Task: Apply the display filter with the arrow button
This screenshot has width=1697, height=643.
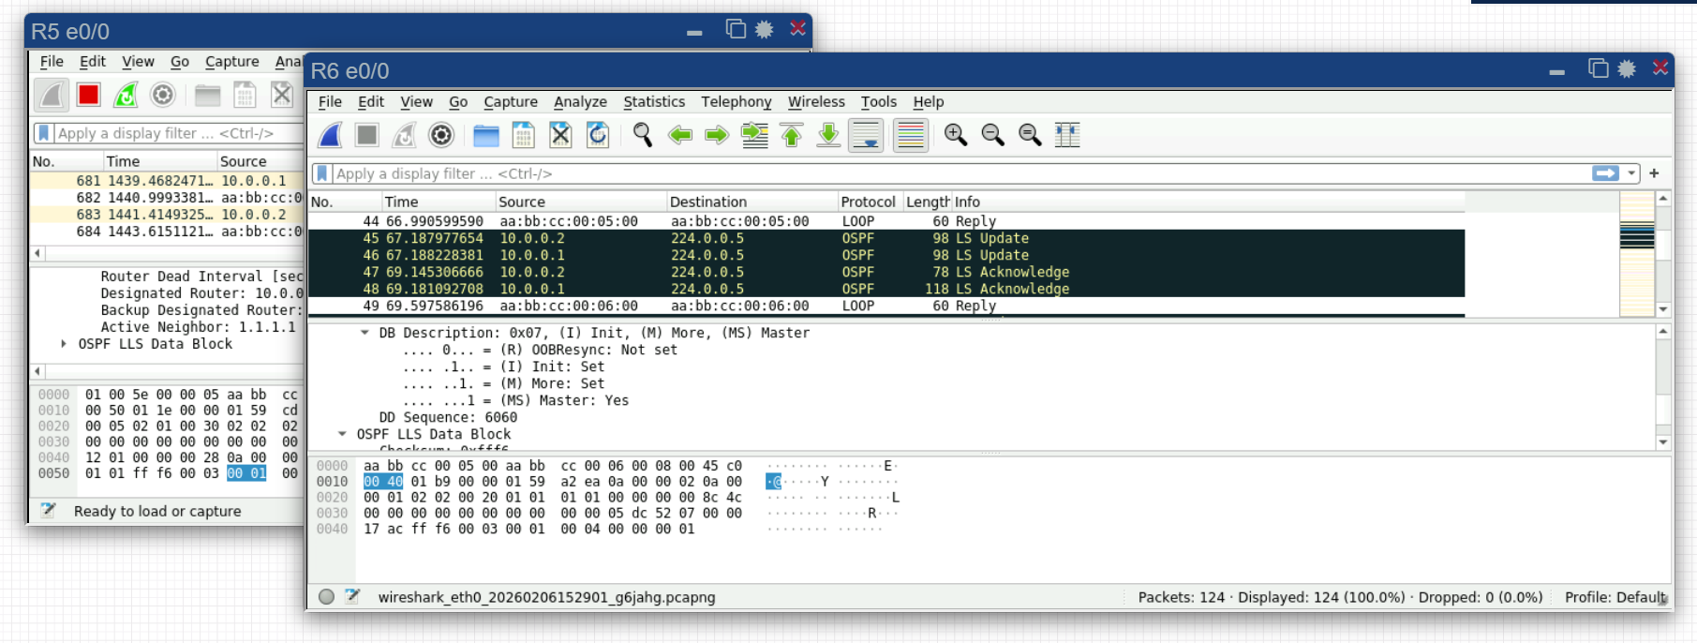Action: point(1605,173)
